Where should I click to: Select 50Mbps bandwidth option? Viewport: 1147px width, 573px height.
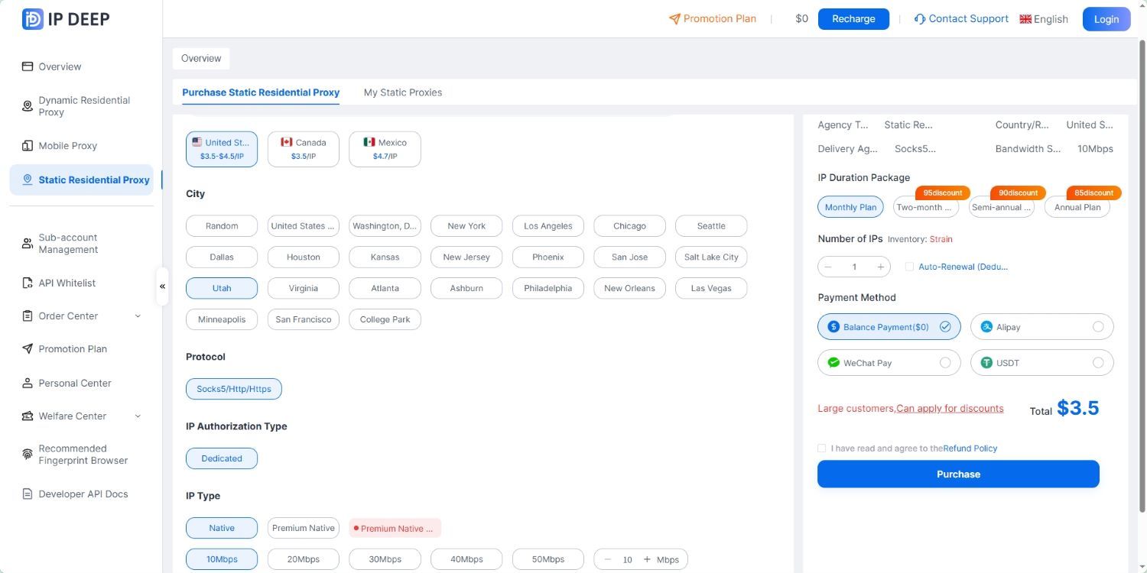pyautogui.click(x=548, y=559)
